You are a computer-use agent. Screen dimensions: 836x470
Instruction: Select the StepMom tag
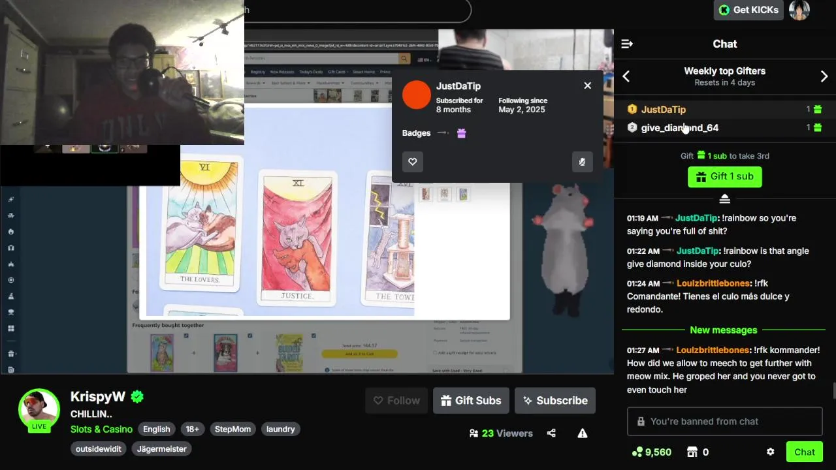click(x=233, y=429)
